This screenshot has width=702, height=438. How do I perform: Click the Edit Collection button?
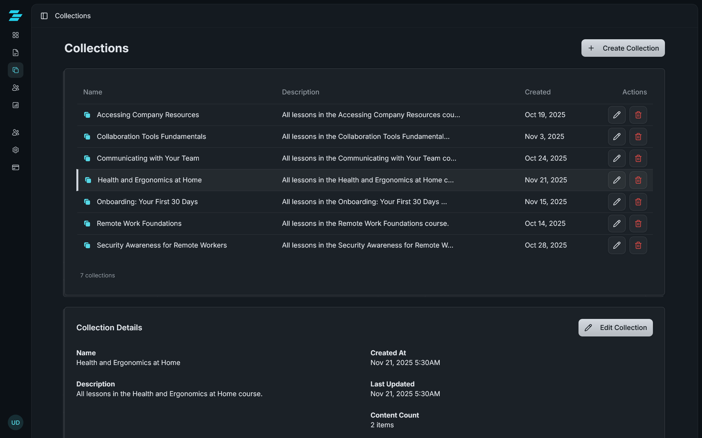[615, 328]
